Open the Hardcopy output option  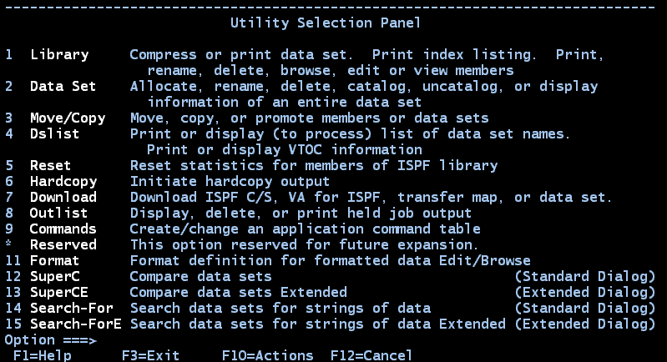point(63,182)
